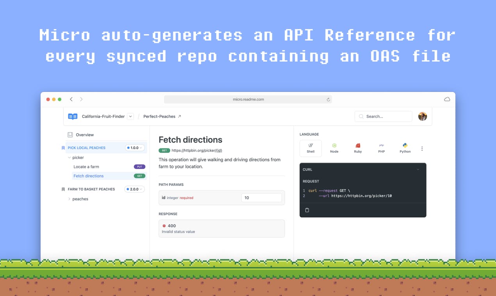The height and width of the screenshot is (296, 496).
Task: Collapse the picker group
Action: (x=70, y=158)
